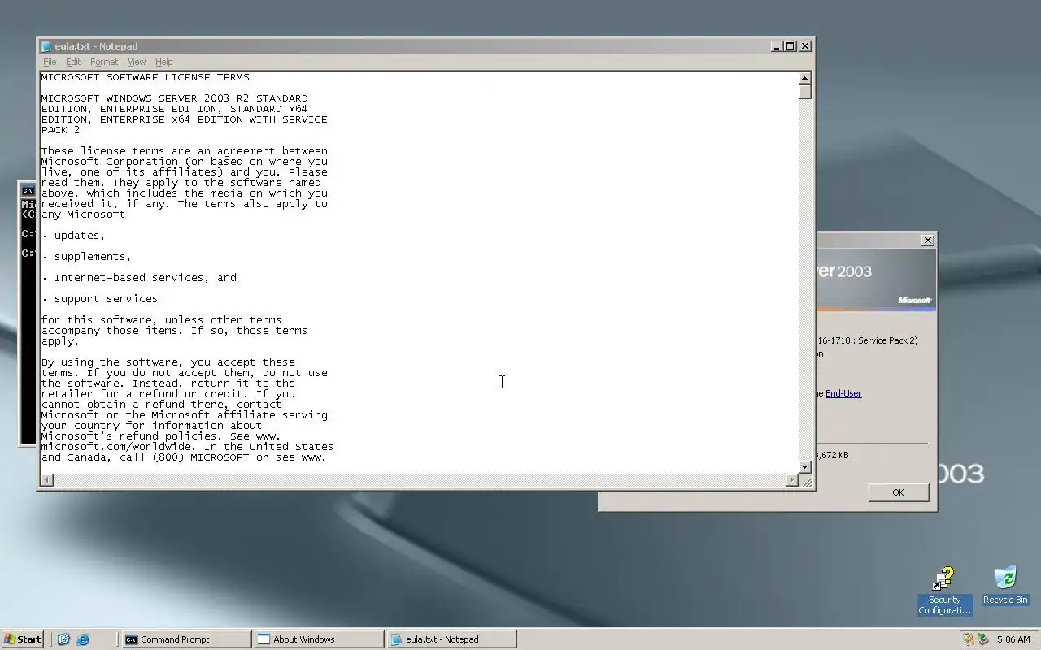This screenshot has width=1041, height=650.
Task: Minimize the eula.txt Notepad window
Action: (x=776, y=46)
